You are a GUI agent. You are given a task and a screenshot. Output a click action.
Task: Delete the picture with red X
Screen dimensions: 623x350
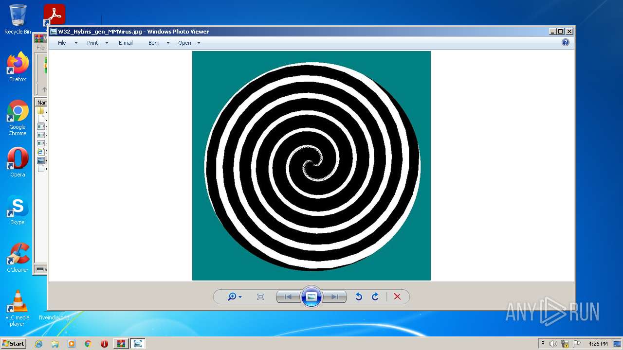point(397,297)
